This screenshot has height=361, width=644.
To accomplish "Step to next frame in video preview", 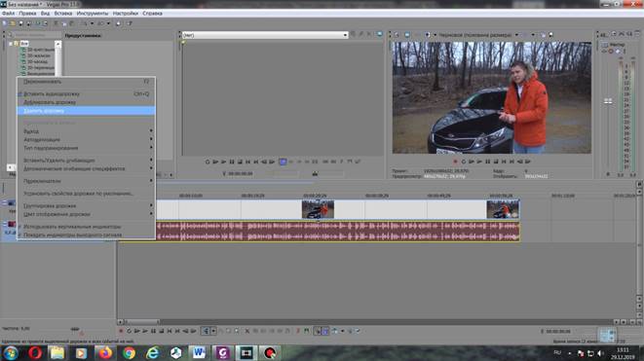I will click(528, 162).
